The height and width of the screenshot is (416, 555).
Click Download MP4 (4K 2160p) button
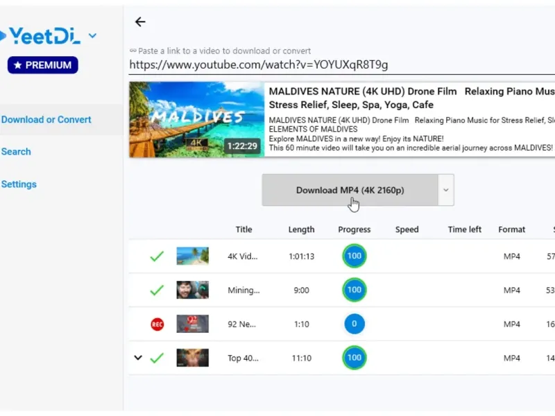(350, 190)
